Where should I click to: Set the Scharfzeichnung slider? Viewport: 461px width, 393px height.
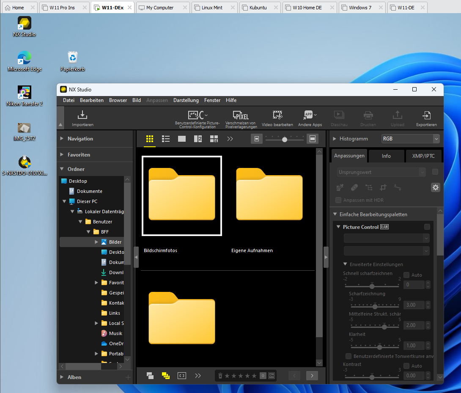[375, 307]
